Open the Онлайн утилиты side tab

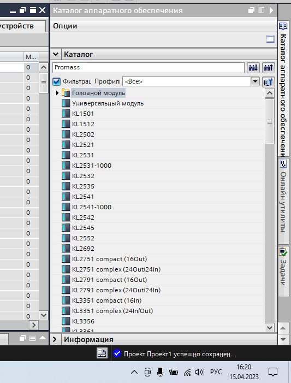[283, 196]
